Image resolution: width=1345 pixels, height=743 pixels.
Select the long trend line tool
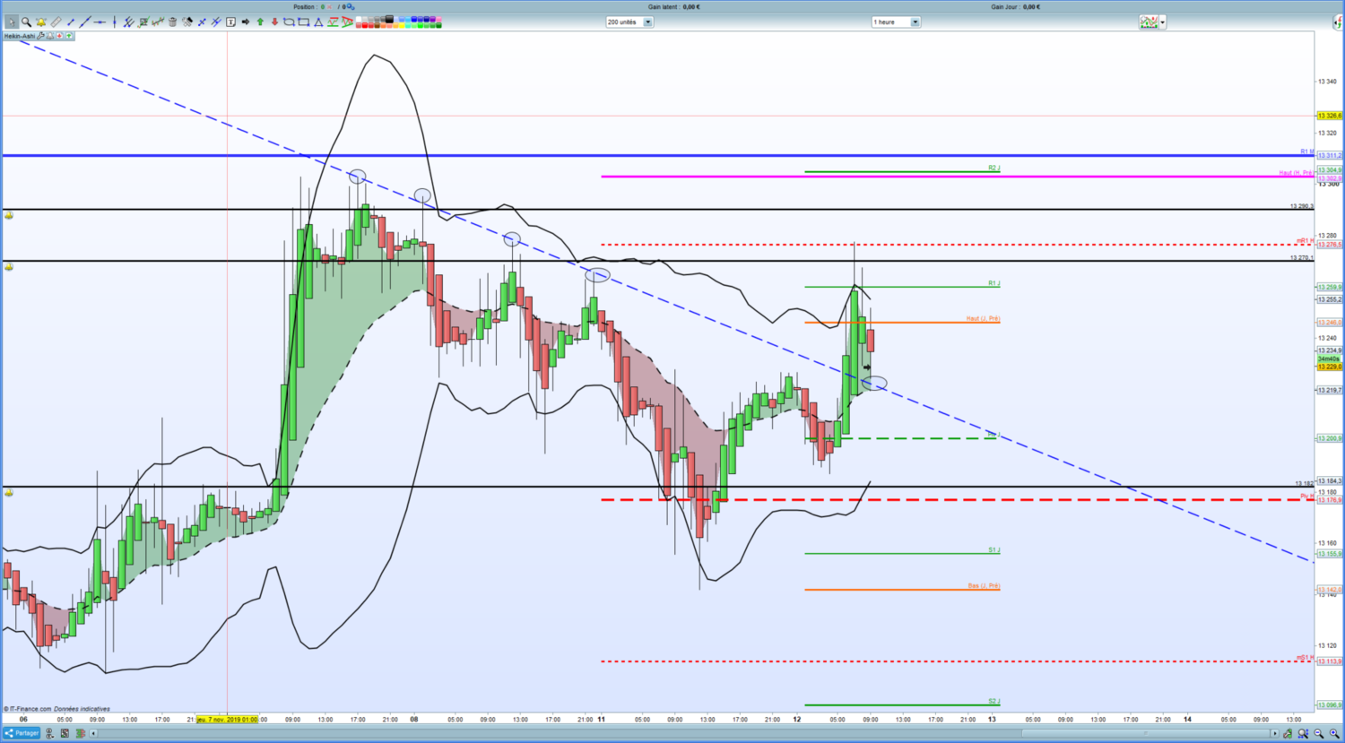tap(85, 22)
